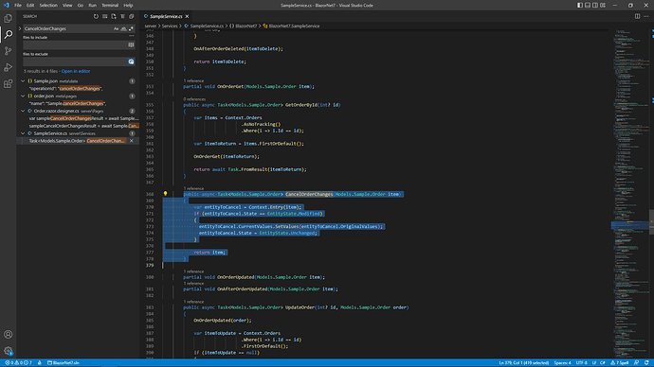Toggle the bottom panel layout icon

588,6
